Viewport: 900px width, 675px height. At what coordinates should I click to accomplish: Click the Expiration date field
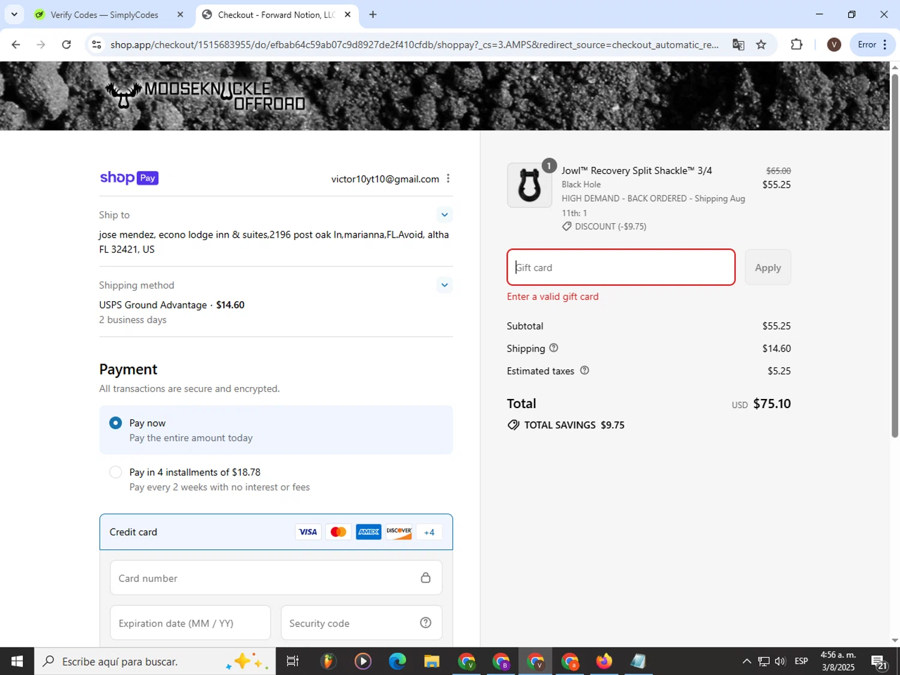pyautogui.click(x=190, y=623)
